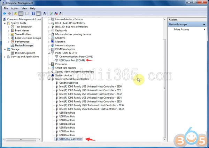
Task: Expand the Task Scheduler node
Action: pos(9,27)
